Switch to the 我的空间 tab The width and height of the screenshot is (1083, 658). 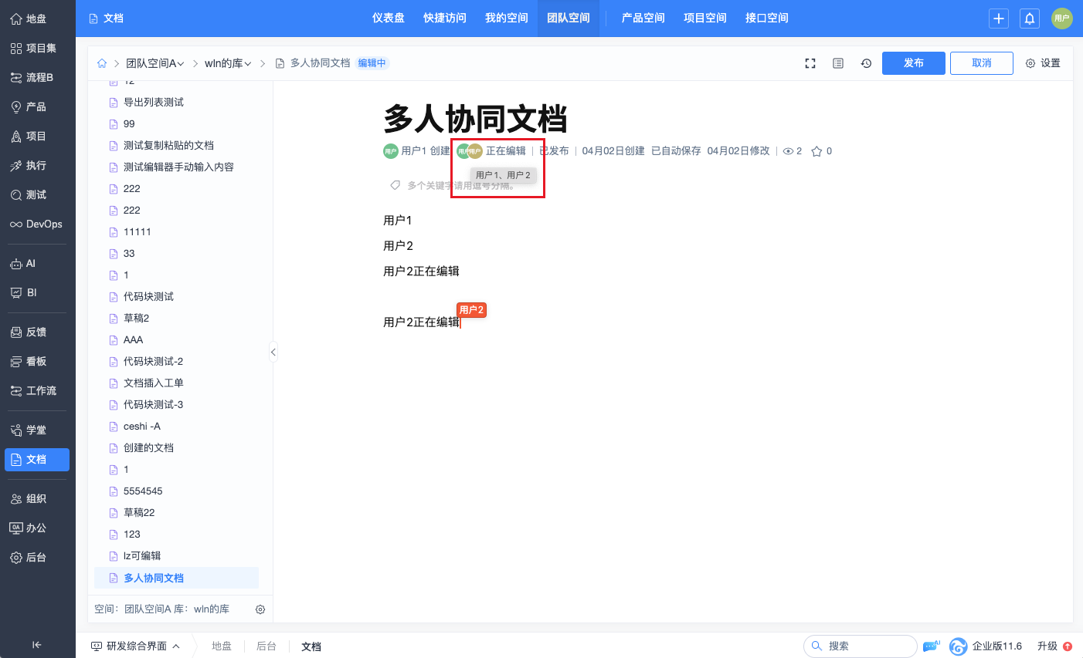click(507, 19)
